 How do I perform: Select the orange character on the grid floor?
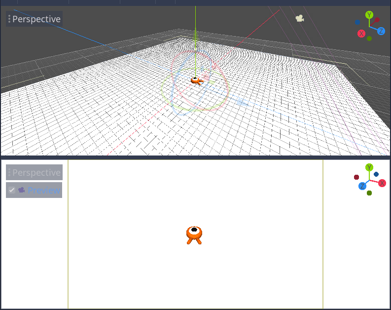coord(196,80)
